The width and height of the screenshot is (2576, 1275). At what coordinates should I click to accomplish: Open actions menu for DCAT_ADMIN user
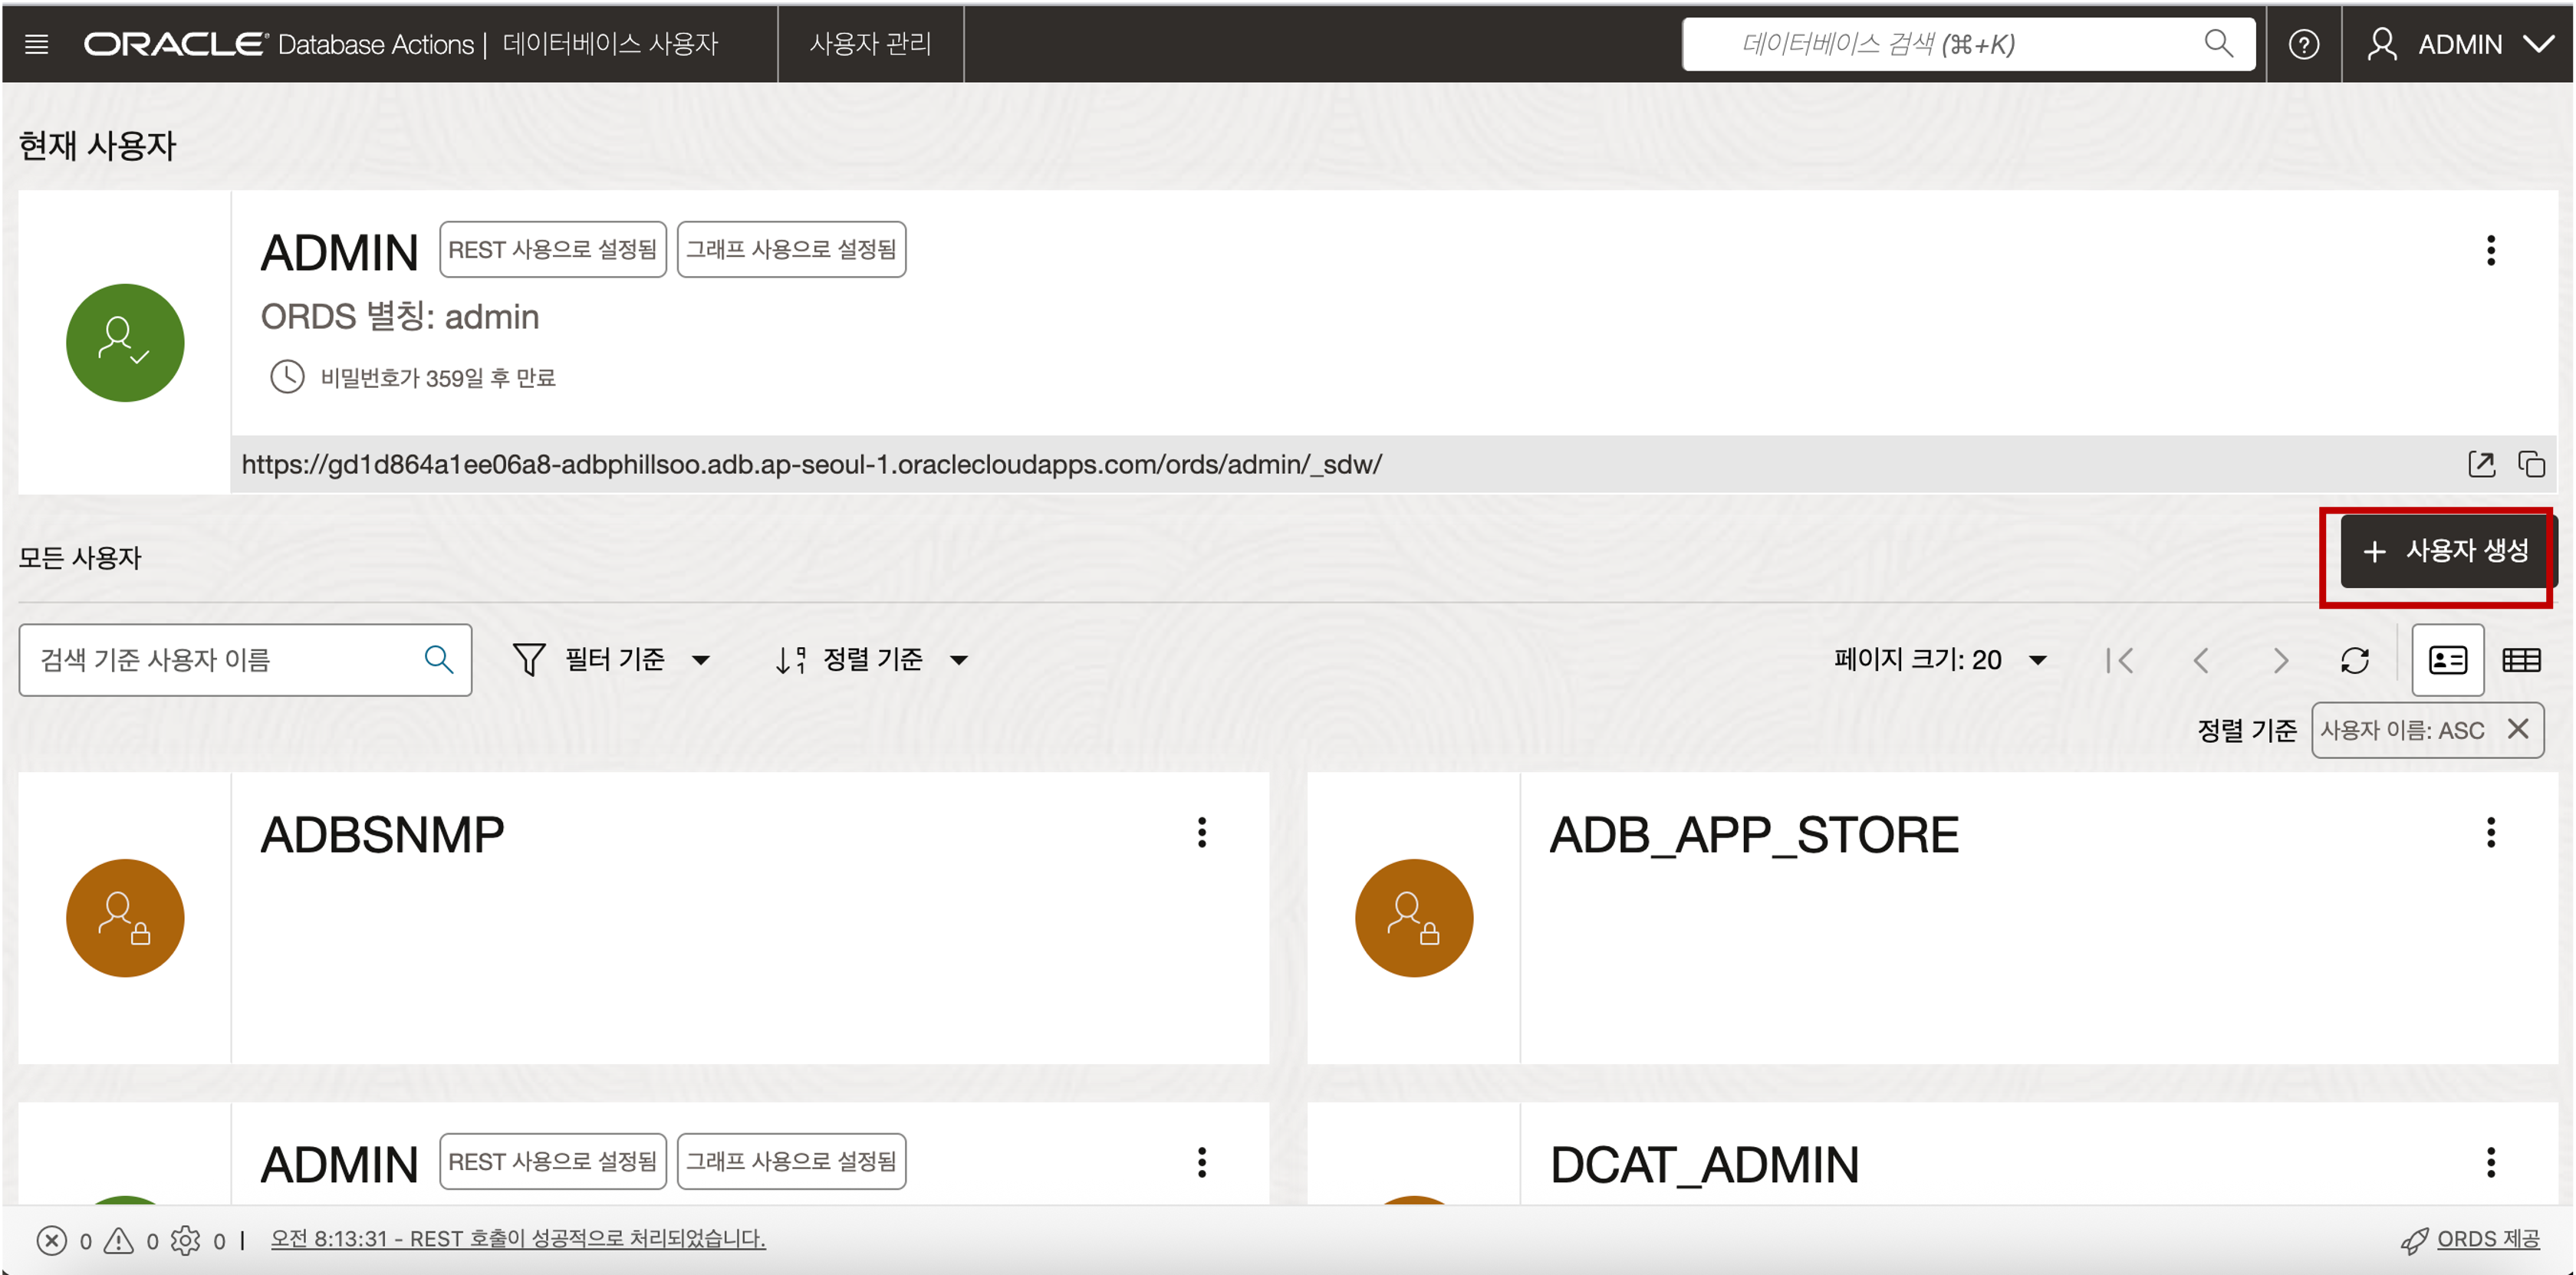[x=2490, y=1162]
